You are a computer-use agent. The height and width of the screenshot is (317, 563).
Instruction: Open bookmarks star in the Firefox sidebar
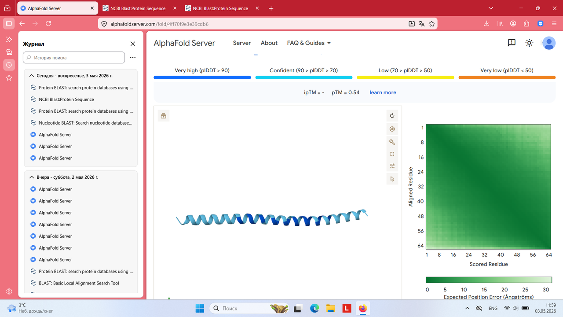pyautogui.click(x=9, y=78)
